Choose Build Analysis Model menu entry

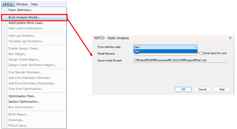[x=24, y=18]
